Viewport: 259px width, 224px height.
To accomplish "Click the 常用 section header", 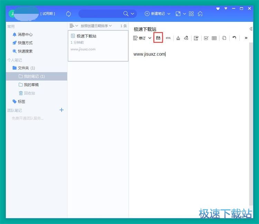I will (x=11, y=27).
